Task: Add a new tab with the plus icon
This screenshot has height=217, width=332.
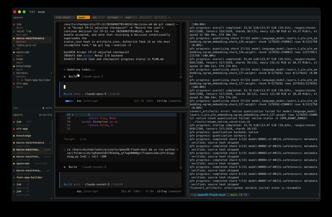Action: tap(169, 17)
